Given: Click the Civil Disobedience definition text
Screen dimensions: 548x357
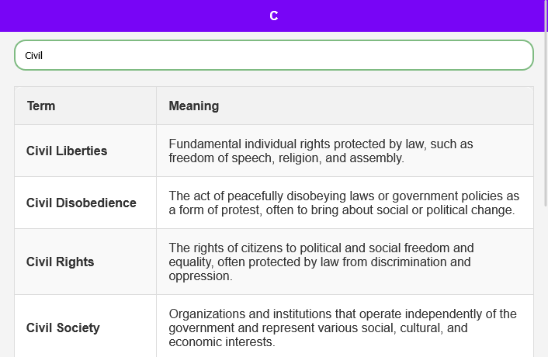Looking at the screenshot, I should (344, 203).
